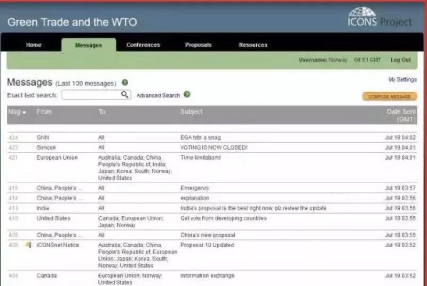
Task: Open message 'EGA hits a snag'
Action: click(200, 137)
